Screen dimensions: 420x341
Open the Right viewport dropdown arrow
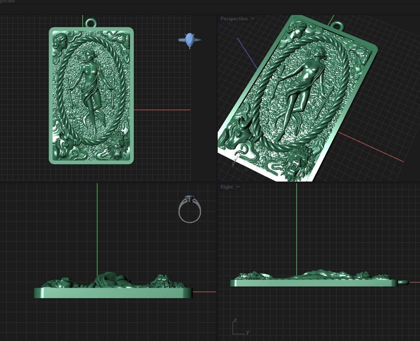(x=238, y=187)
